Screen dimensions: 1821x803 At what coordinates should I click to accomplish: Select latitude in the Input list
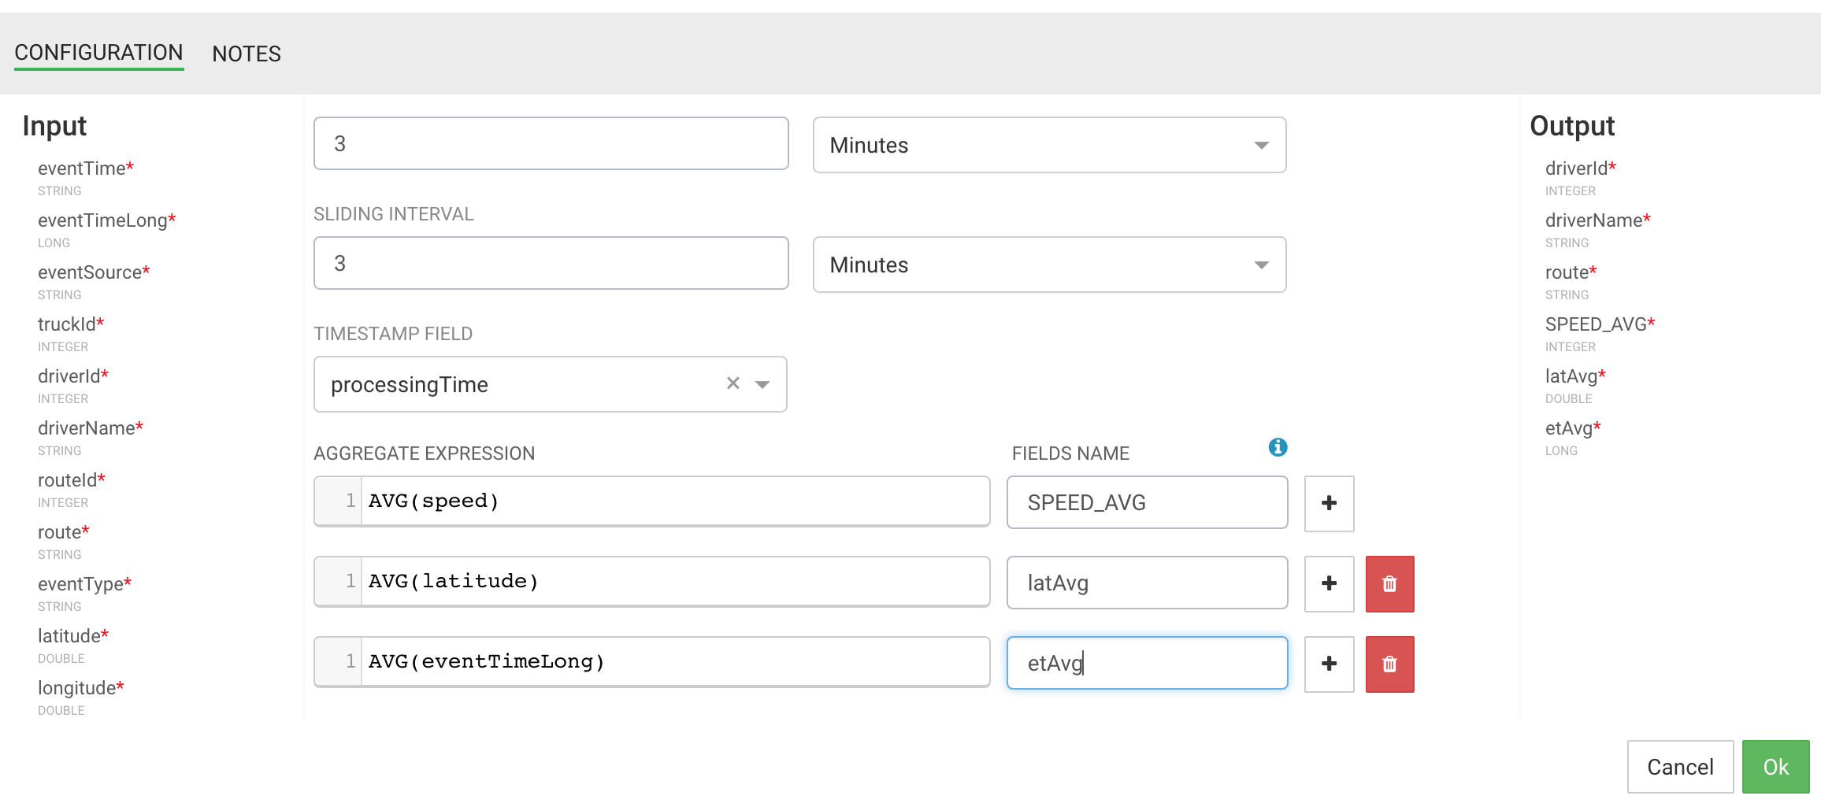click(73, 636)
